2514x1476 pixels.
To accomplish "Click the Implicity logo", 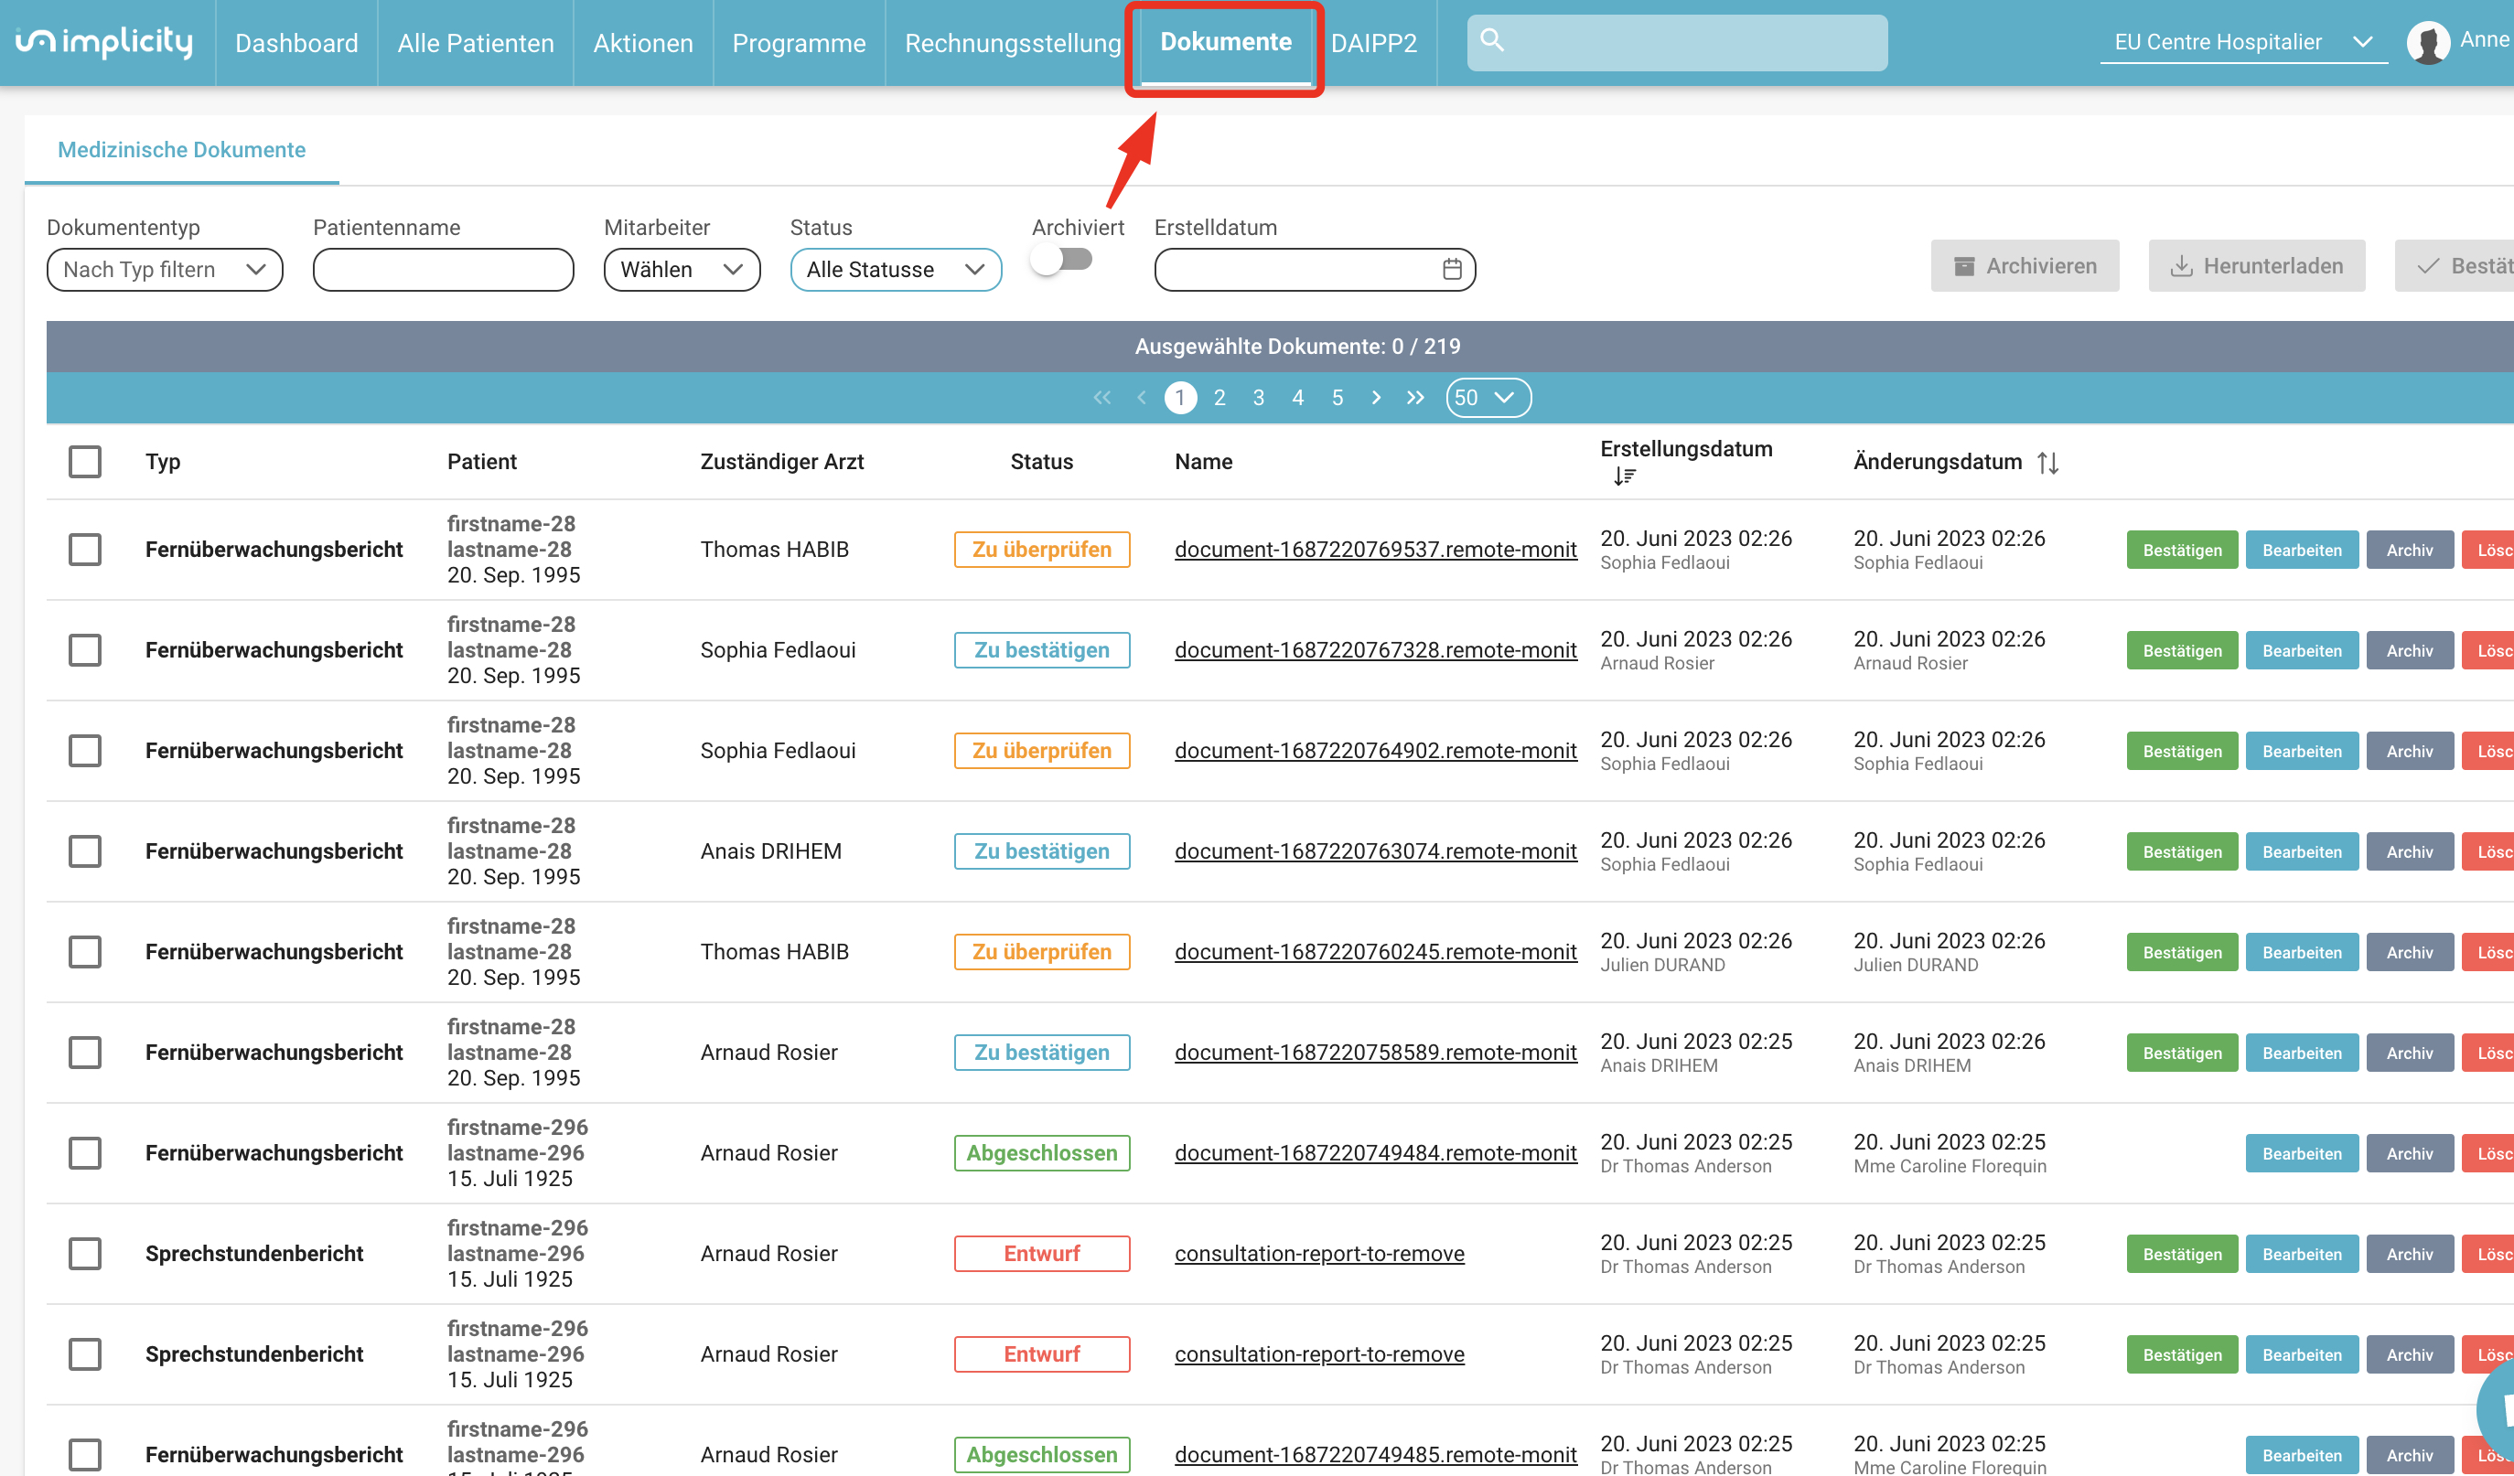I will (103, 42).
